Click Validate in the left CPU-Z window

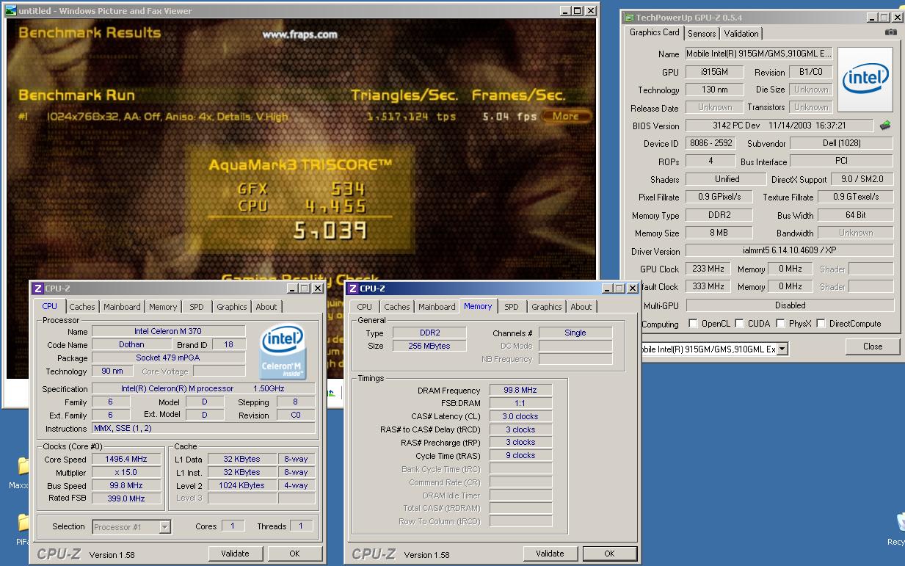pos(235,554)
